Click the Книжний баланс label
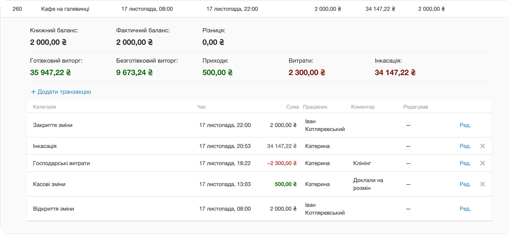Viewport: 511px width, 234px height. (x=54, y=31)
